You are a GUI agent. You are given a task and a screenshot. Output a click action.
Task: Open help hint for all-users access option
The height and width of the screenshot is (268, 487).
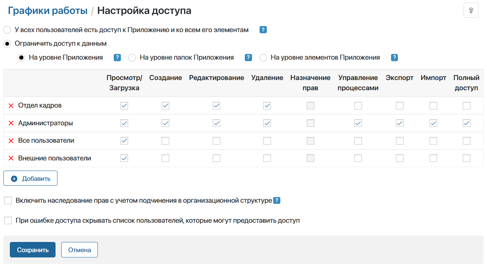click(263, 30)
